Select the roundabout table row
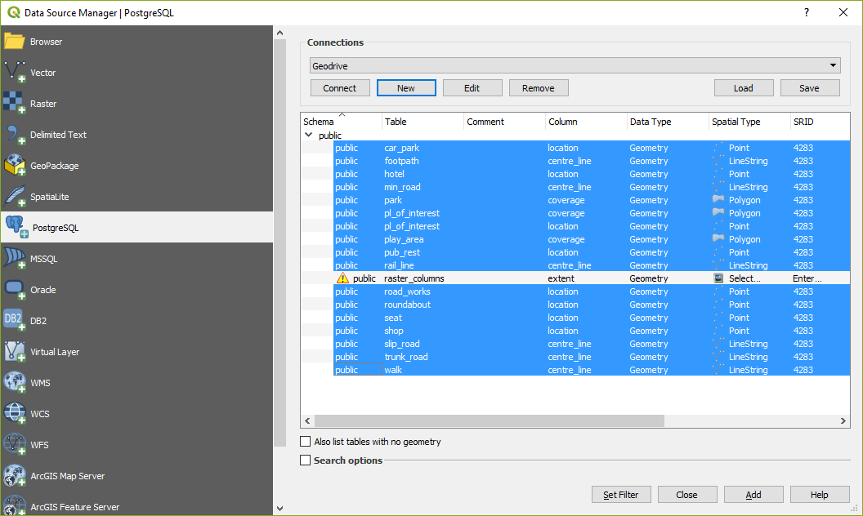 tap(592, 305)
